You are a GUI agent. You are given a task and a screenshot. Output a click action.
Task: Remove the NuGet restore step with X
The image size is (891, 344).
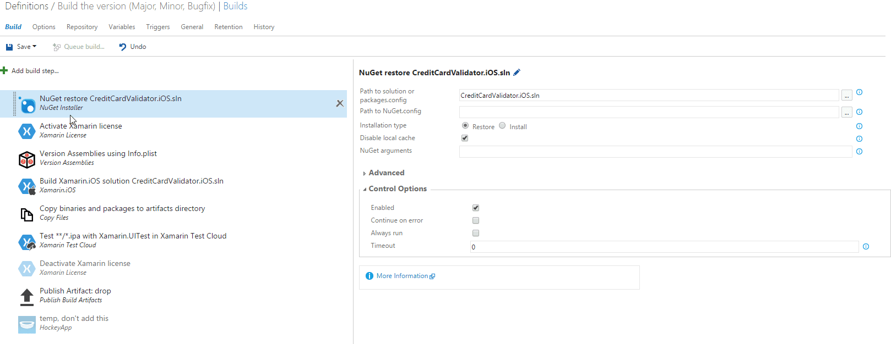click(x=340, y=103)
